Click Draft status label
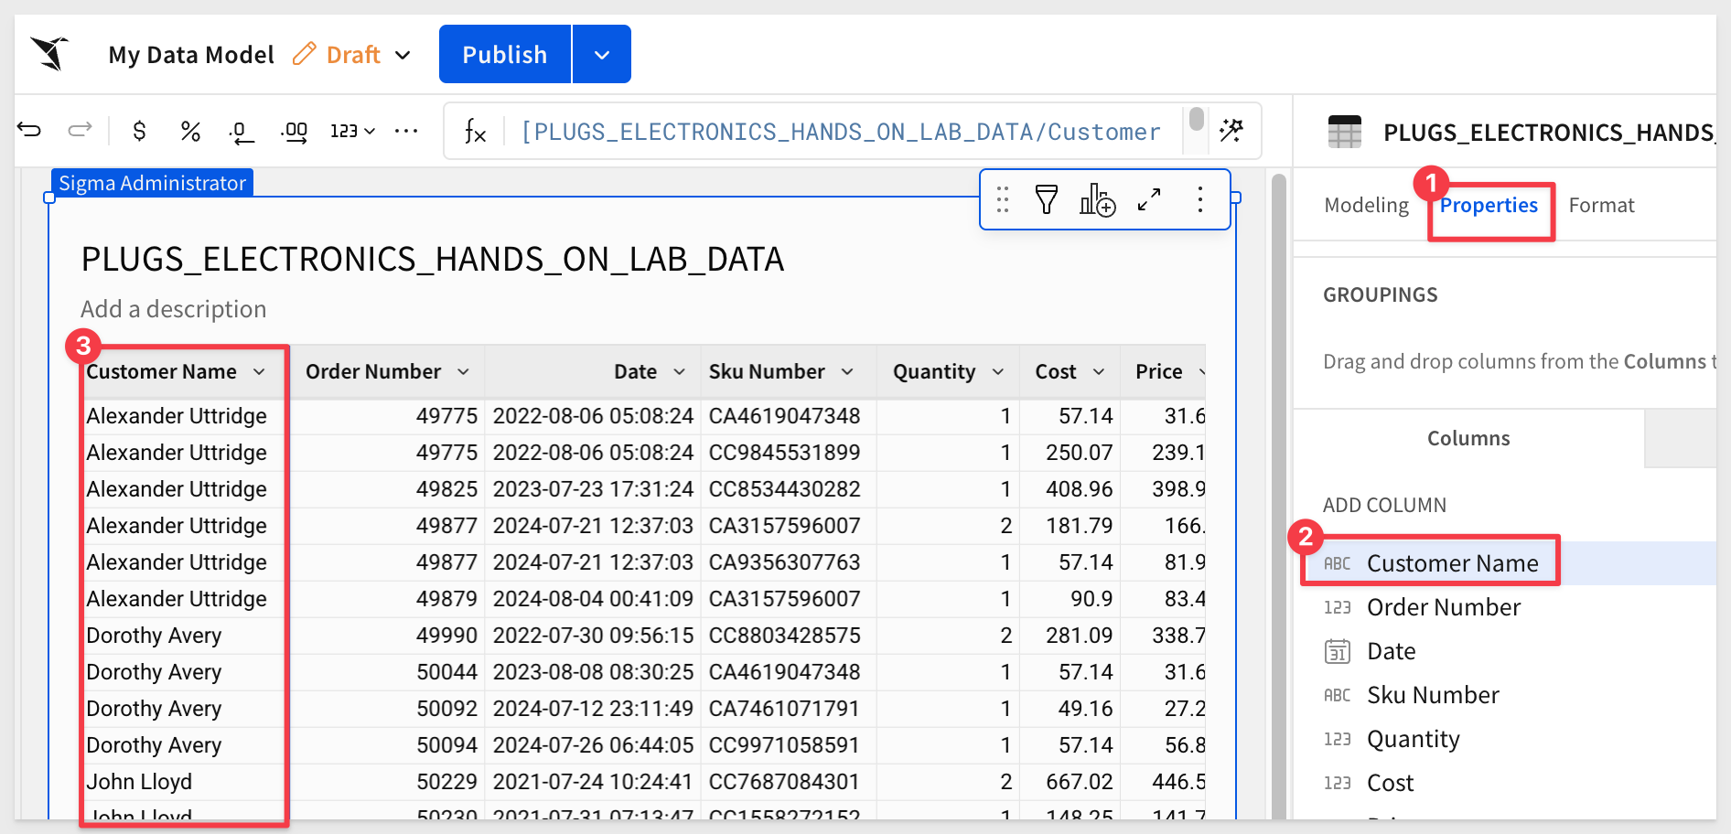 click(353, 55)
